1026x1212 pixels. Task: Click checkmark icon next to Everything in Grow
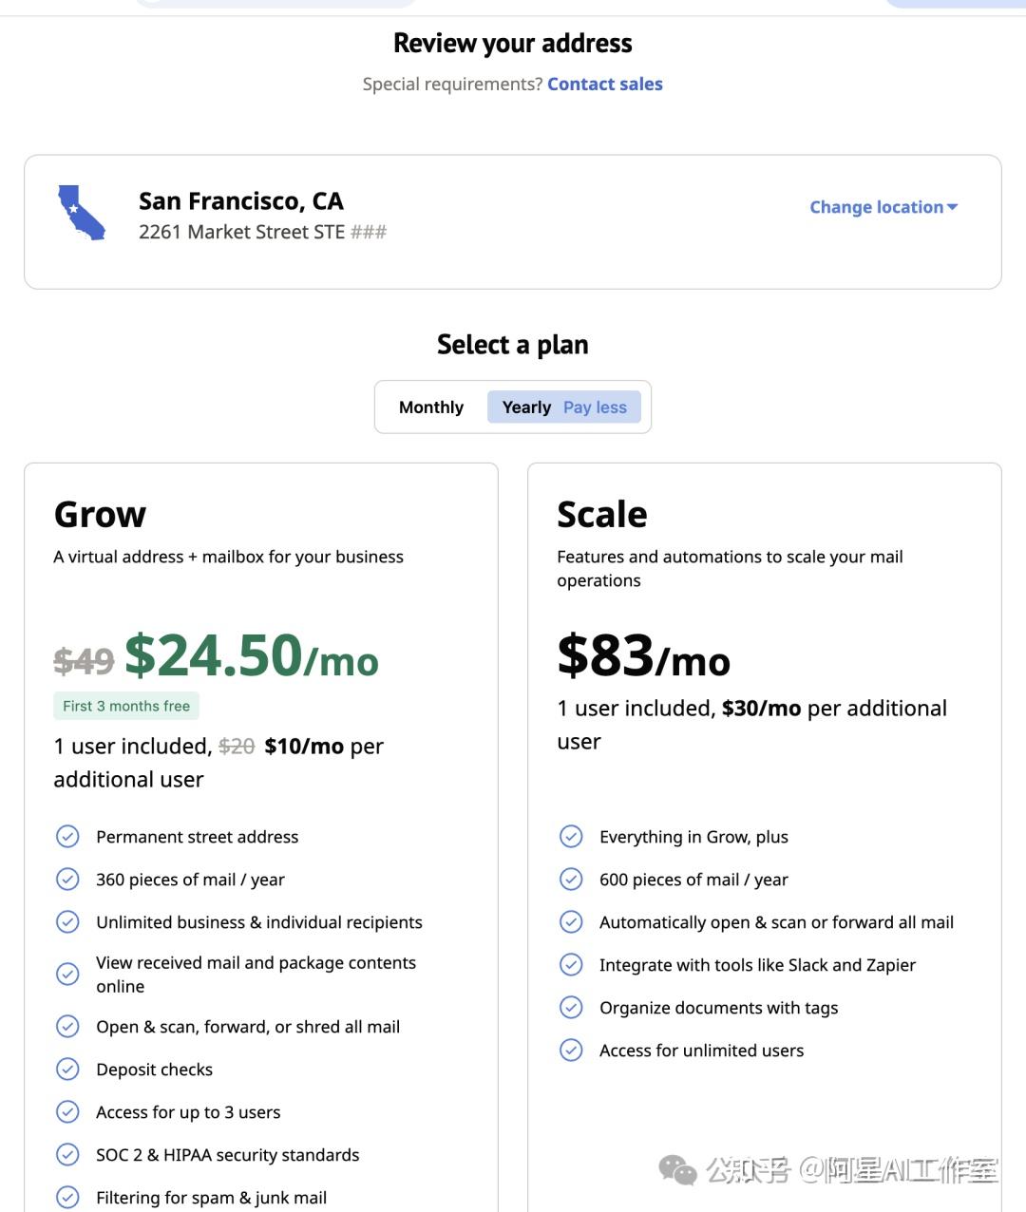click(x=571, y=837)
